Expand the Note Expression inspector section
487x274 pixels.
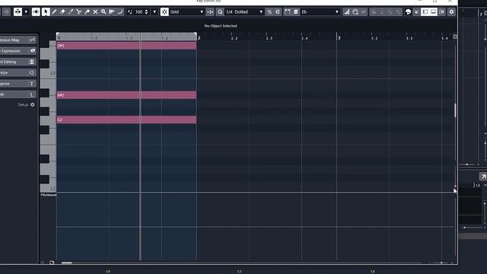pyautogui.click(x=18, y=51)
